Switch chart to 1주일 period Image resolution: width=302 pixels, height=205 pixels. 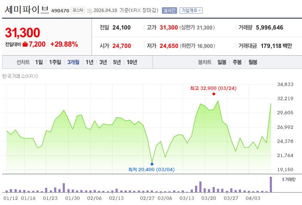tap(55, 62)
